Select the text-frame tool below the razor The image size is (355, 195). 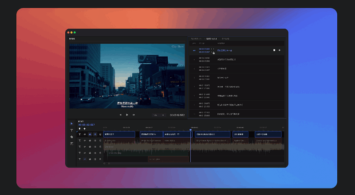(72, 144)
